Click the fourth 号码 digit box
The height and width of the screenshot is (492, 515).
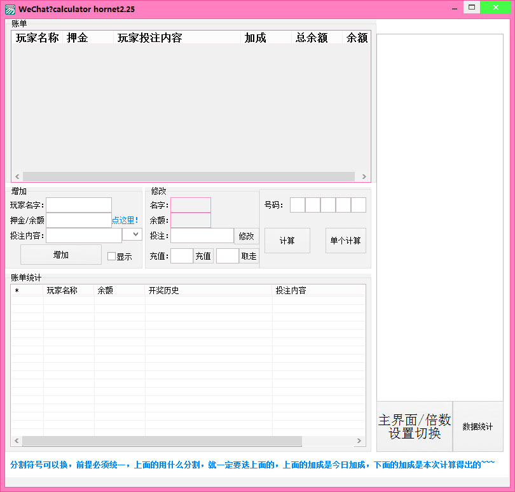(343, 205)
